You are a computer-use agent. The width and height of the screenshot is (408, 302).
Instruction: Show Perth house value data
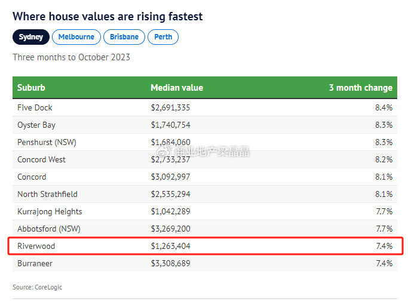click(x=163, y=37)
